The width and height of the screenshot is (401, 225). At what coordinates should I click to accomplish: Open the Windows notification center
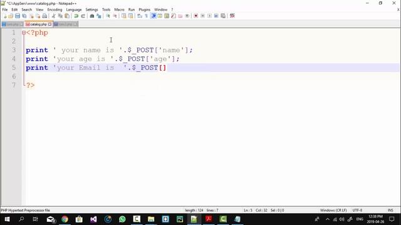coord(392,219)
